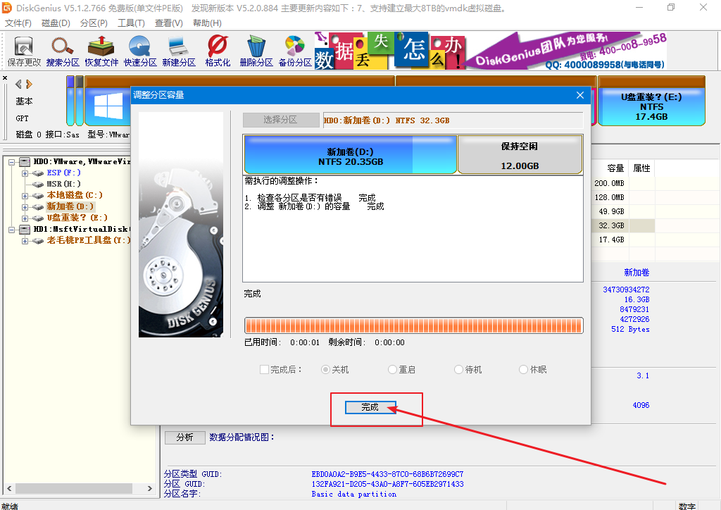721x510 pixels.
Task: Click the orange resize progress bar
Action: [414, 325]
